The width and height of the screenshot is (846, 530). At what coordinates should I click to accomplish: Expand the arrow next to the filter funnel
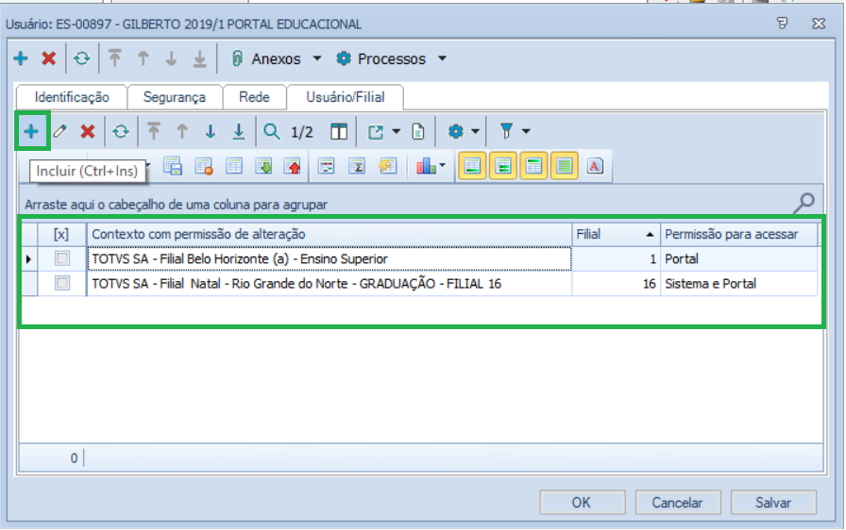[526, 131]
